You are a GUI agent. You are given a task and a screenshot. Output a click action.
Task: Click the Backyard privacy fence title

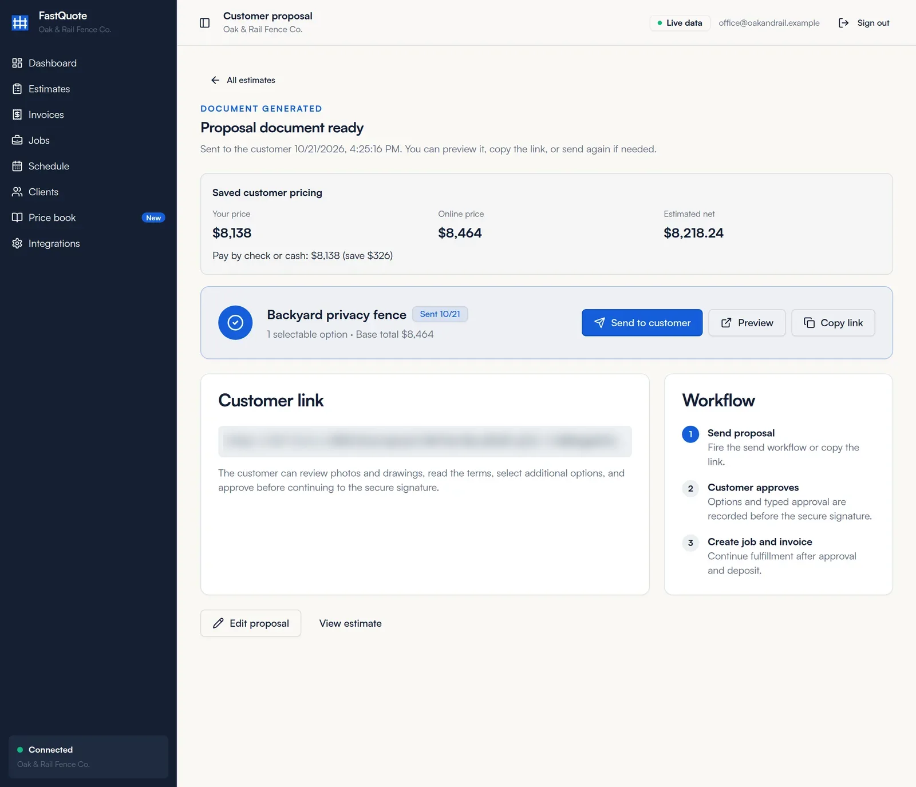[x=337, y=315]
